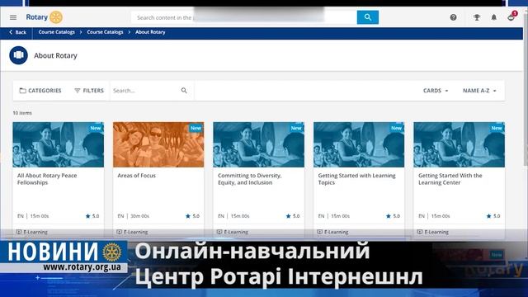Click Getting Started with Learning Topics title

(356, 179)
